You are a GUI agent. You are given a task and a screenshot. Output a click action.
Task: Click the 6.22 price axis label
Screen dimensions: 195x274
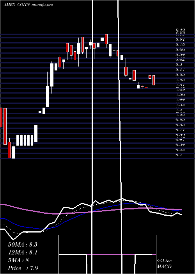tap(180, 150)
